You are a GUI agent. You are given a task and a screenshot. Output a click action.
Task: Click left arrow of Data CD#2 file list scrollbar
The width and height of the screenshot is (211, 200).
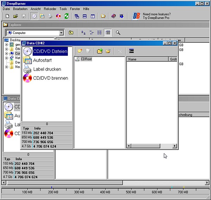coord(129,146)
